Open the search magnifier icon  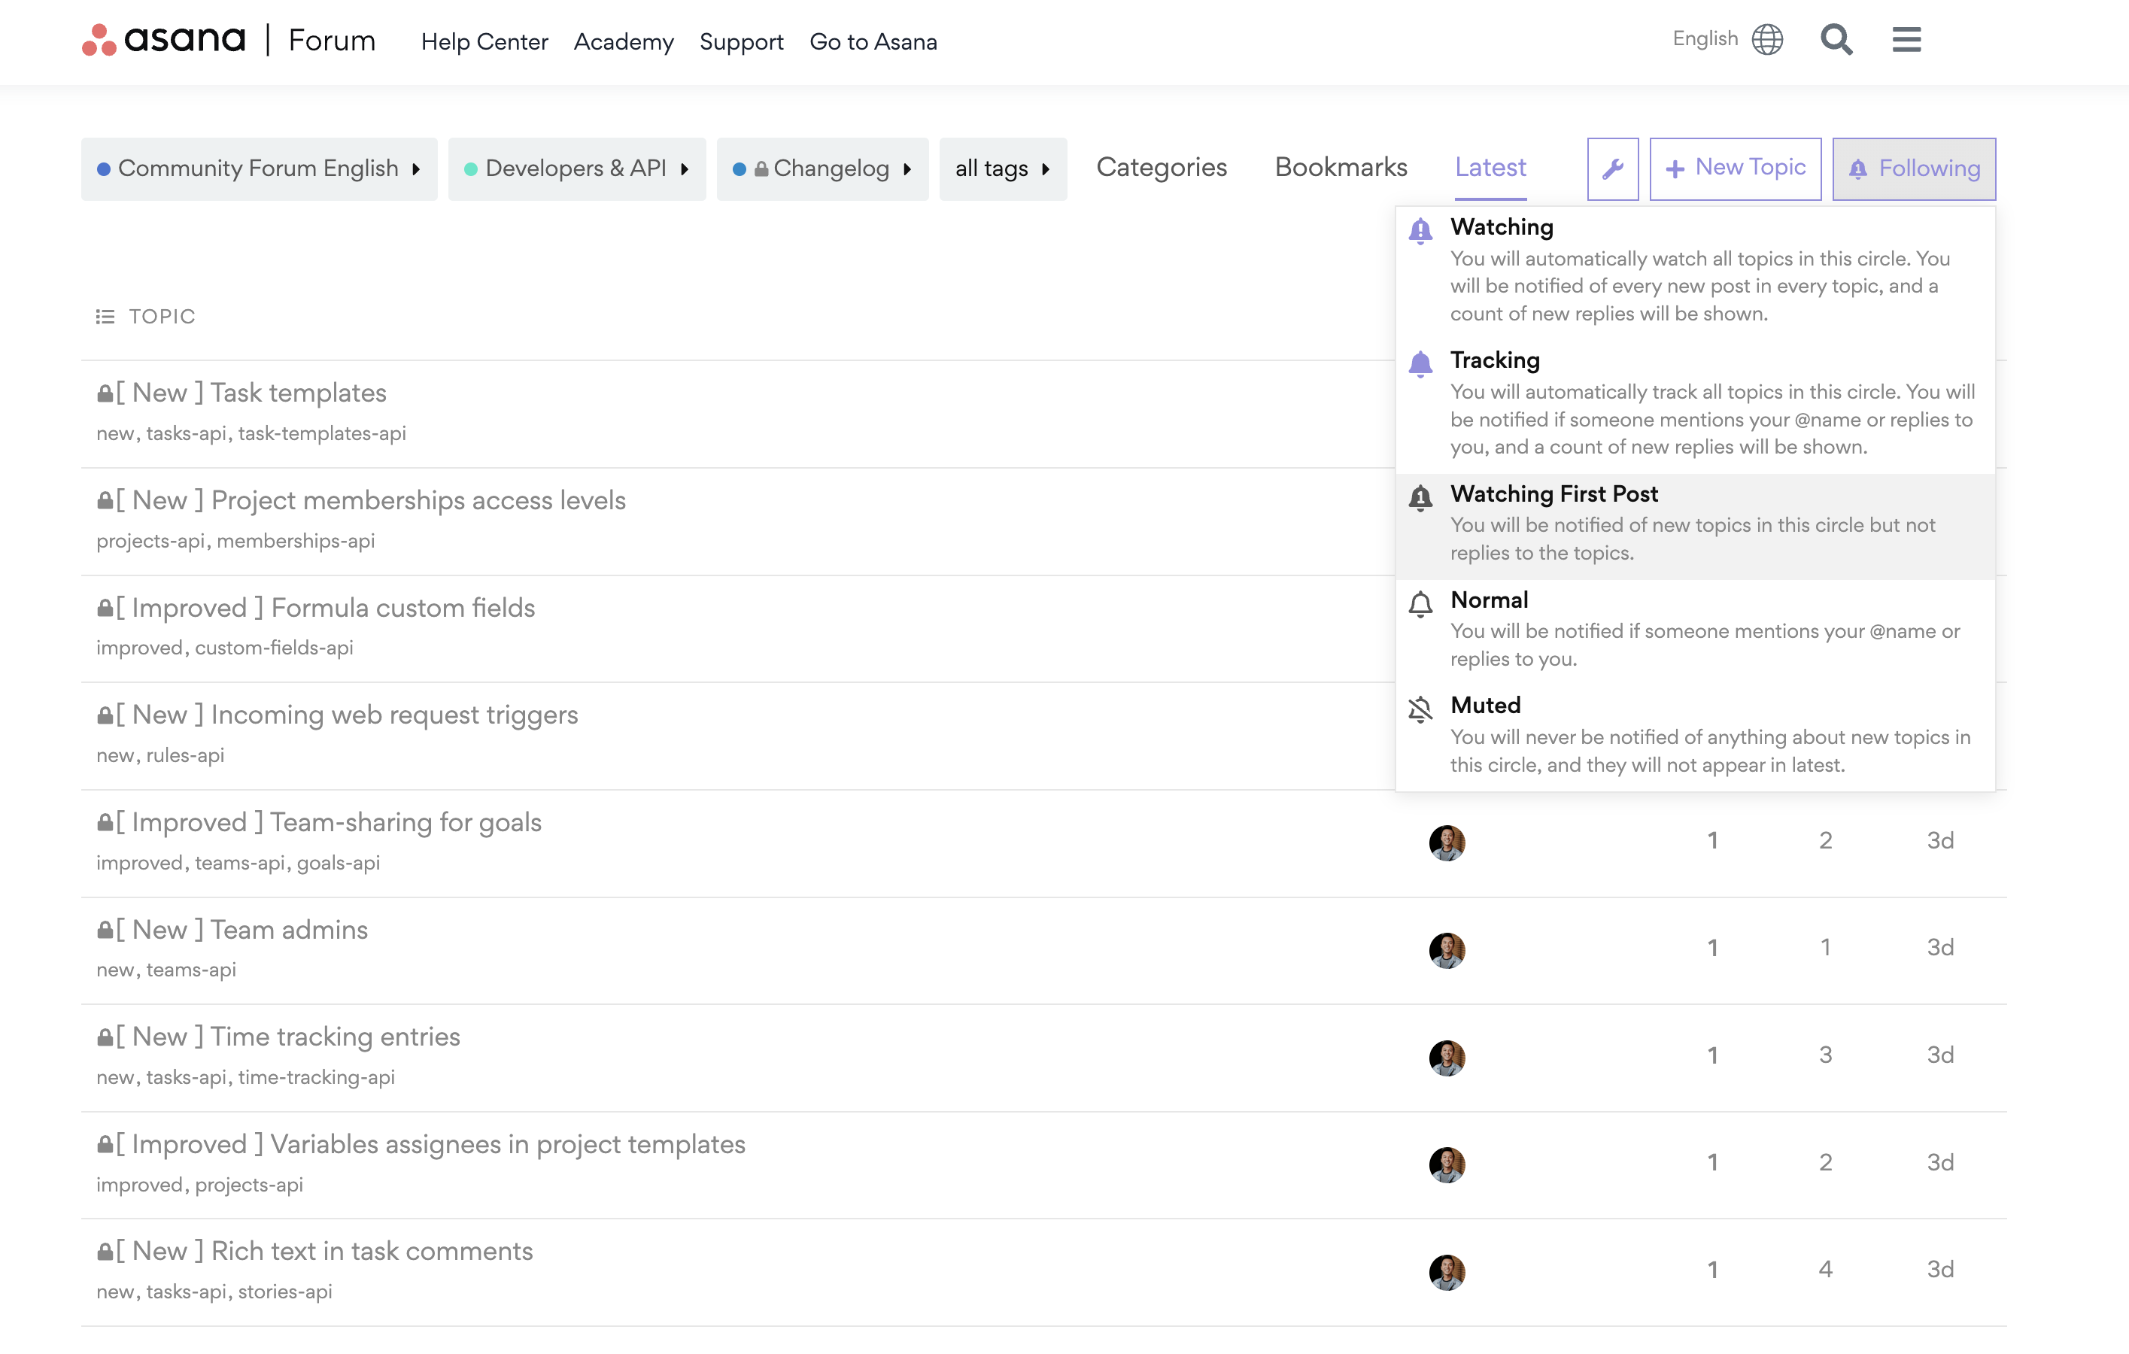point(1836,40)
